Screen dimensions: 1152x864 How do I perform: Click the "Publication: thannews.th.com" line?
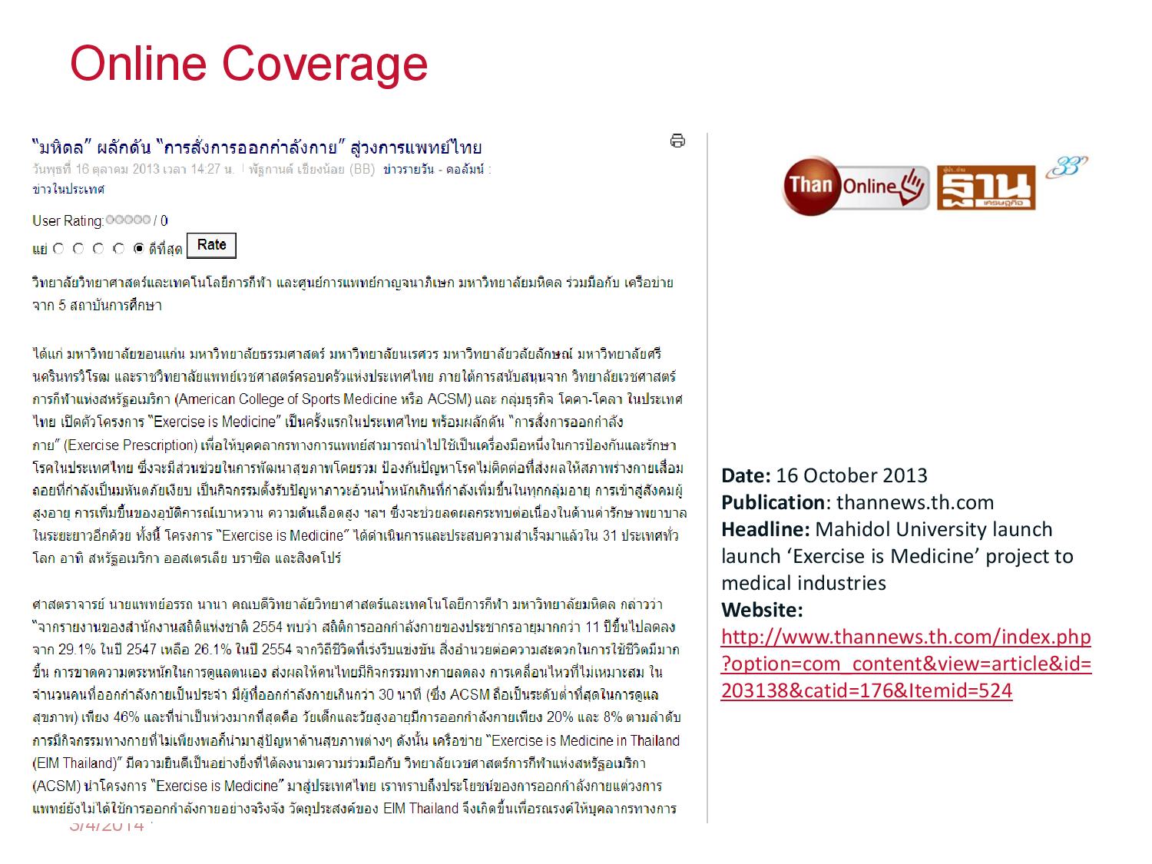pyautogui.click(x=857, y=502)
